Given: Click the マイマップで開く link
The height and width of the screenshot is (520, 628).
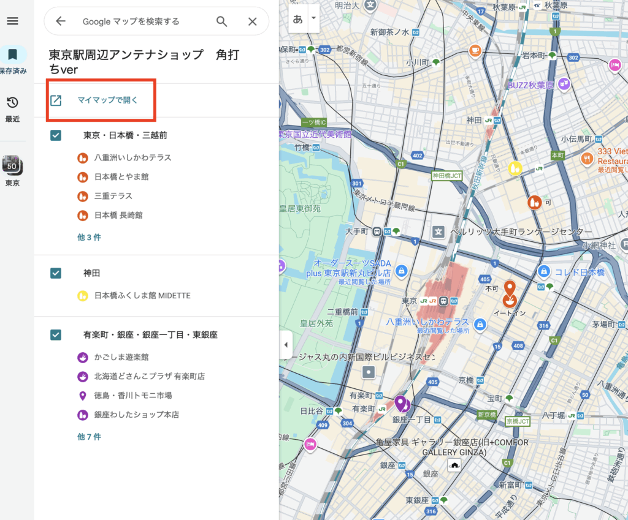Looking at the screenshot, I should (108, 100).
